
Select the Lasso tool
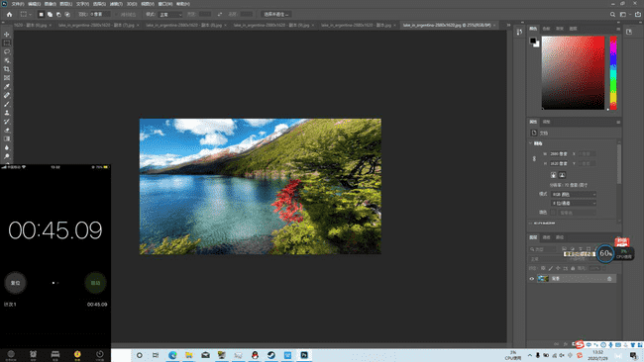click(x=7, y=51)
